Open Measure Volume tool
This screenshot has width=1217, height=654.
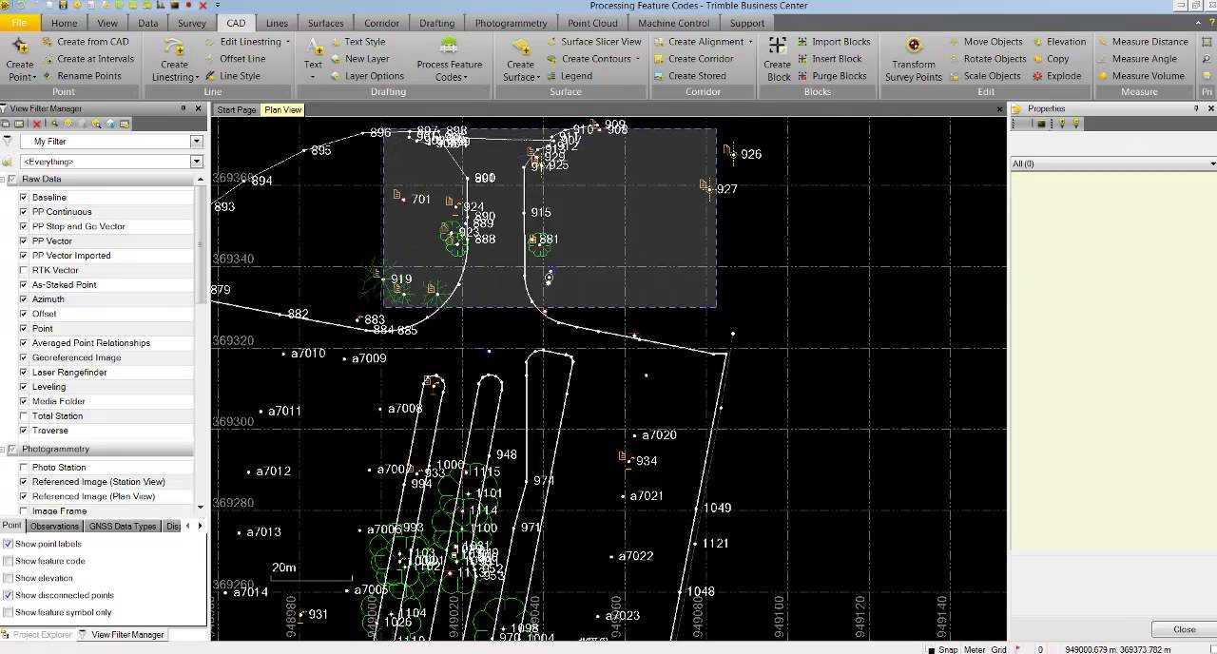coord(1141,76)
